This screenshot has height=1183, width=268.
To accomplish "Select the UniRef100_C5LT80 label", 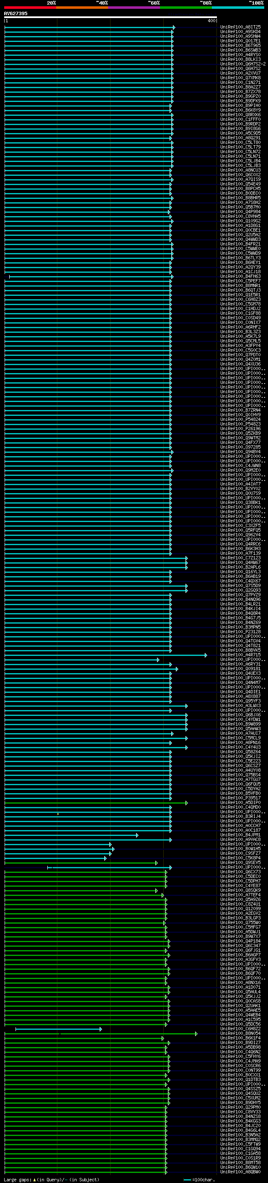I will (240, 142).
